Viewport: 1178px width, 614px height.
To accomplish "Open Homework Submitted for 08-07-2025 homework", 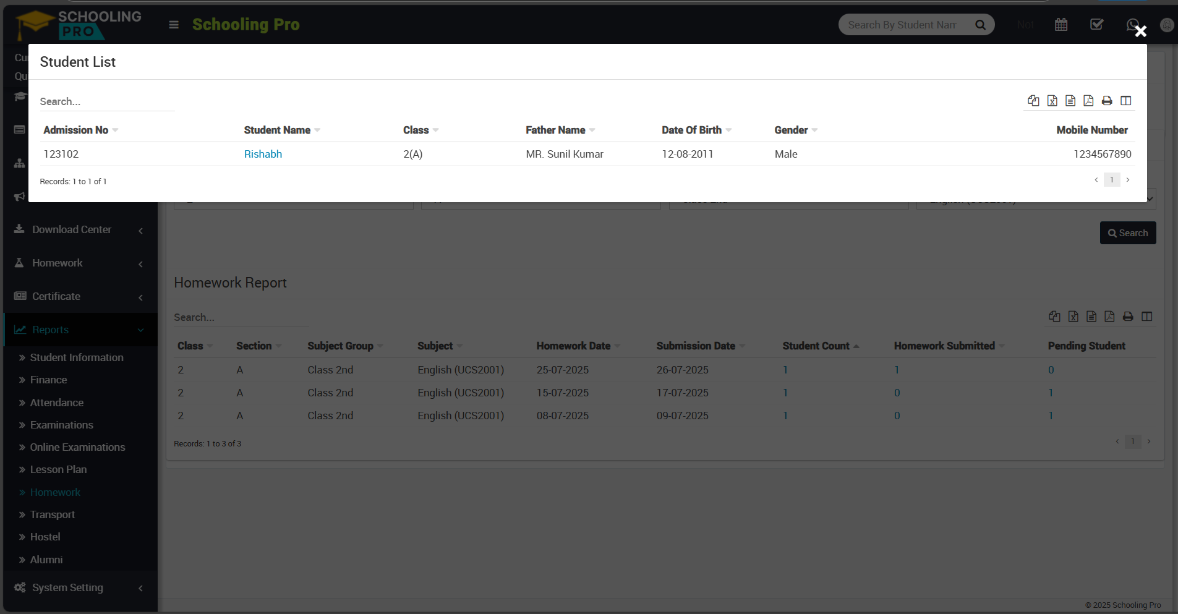I will [x=897, y=416].
